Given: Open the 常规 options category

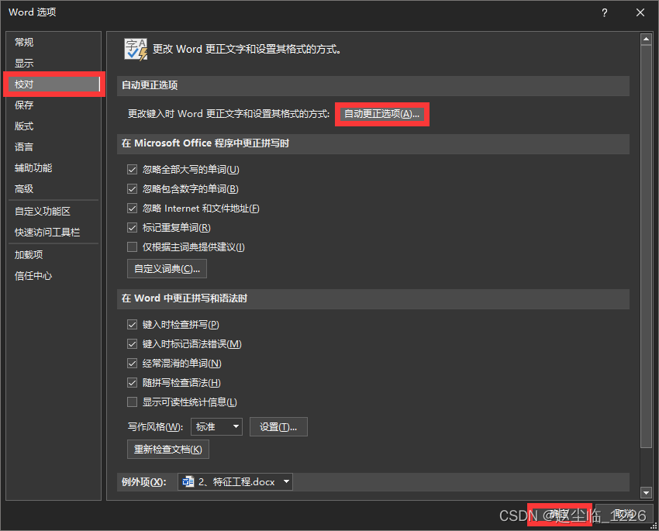Looking at the screenshot, I should (53, 43).
